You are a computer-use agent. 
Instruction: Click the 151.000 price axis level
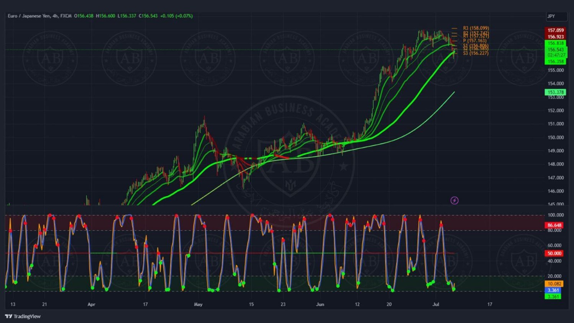(x=556, y=124)
